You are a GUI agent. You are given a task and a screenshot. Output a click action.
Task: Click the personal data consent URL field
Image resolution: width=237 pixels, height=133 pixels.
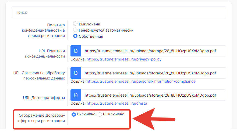tap(153, 73)
